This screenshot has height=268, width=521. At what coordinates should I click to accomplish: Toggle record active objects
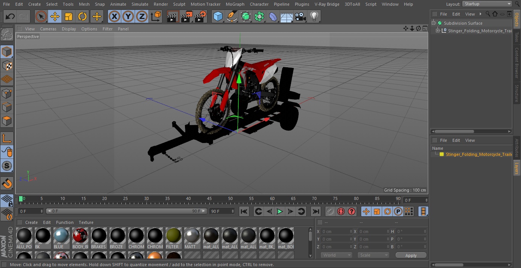pos(330,211)
